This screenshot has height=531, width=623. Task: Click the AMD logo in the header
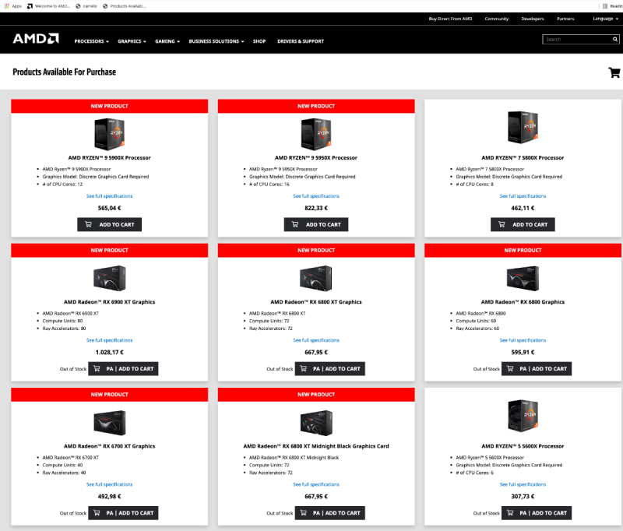pyautogui.click(x=36, y=38)
